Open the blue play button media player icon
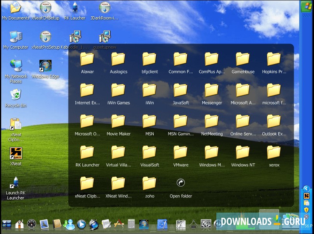This screenshot has width=314, height=234. point(81,224)
